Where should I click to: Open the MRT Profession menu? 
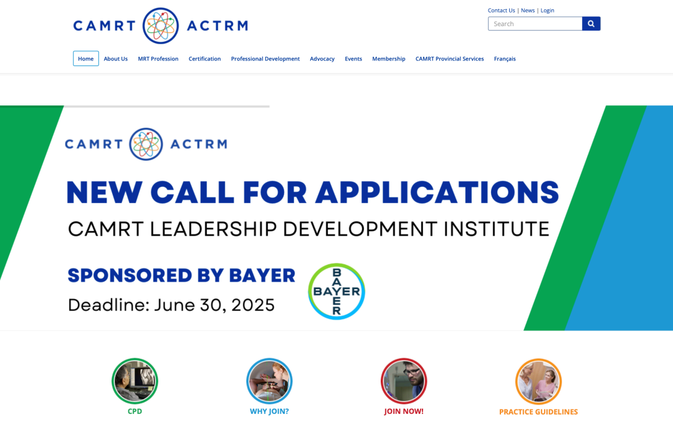158,59
